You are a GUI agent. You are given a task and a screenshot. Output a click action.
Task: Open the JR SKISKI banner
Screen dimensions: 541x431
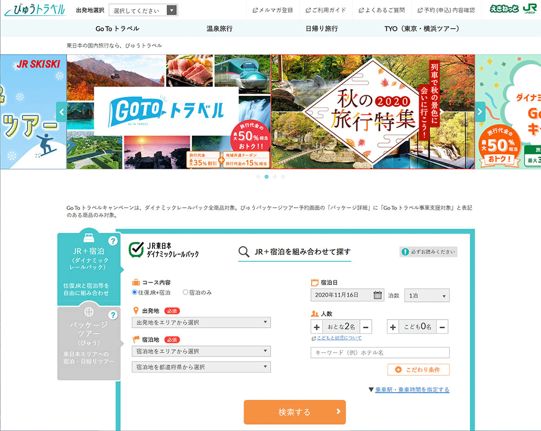(33, 112)
